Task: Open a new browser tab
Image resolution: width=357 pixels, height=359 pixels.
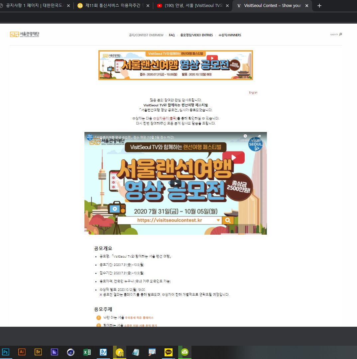Action: pos(319,6)
